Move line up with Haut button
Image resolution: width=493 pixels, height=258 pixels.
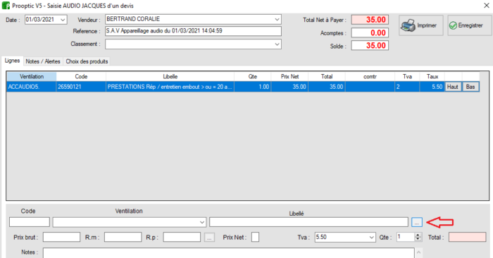452,87
